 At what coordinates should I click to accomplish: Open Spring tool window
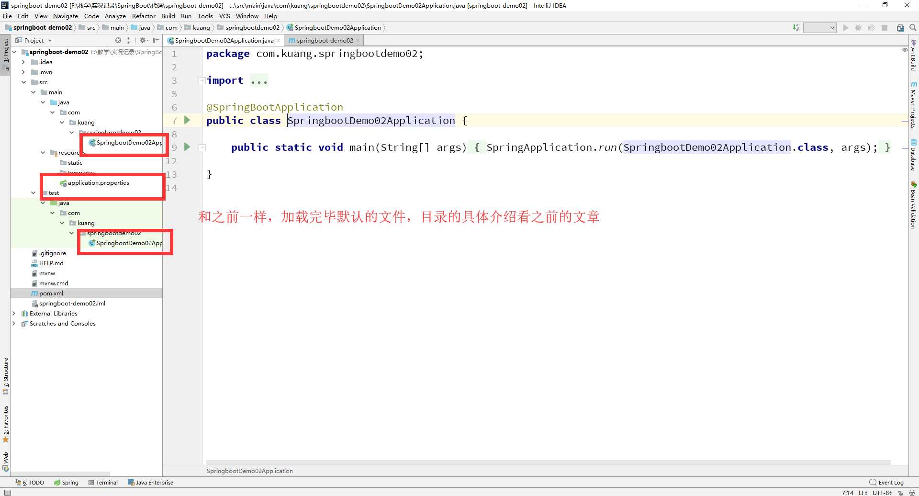coord(66,482)
